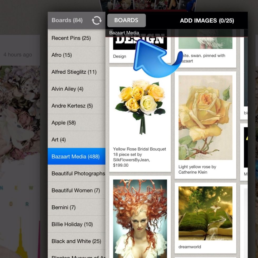Click the 'dreamworld' caption
Viewport: 258px width, 258px height.
(190, 247)
